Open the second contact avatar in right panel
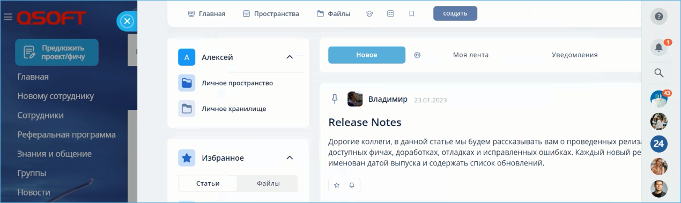This screenshot has width=681, height=203. pos(659,121)
